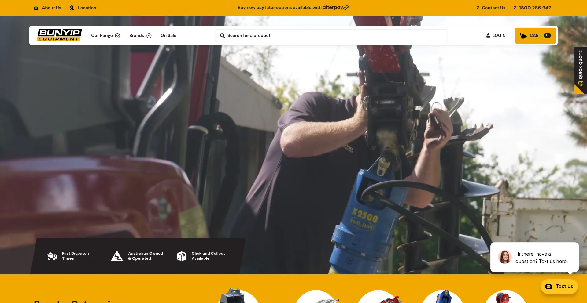The image size is (587, 303).
Task: Click the message icon in Text us button
Action: tap(549, 287)
